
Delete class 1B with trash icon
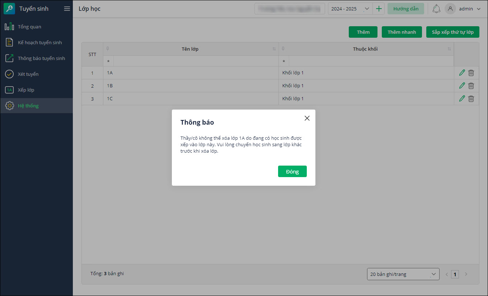pos(471,86)
